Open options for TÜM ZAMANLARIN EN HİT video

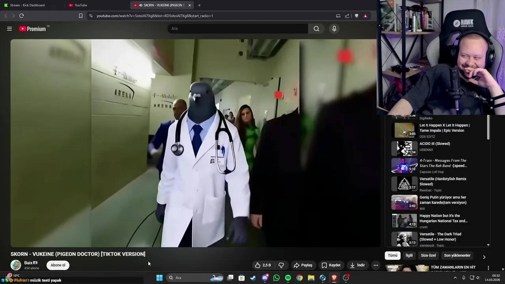tap(488, 268)
